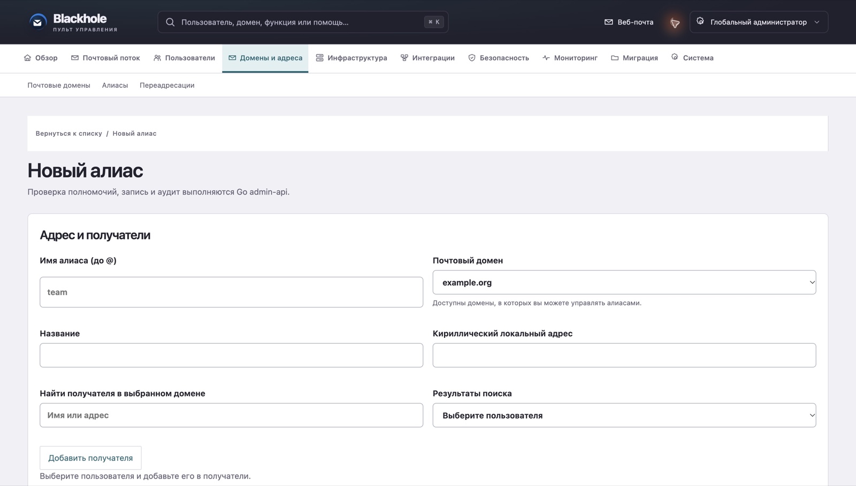Viewport: 856px width, 486px height.
Task: Open the Обзор tab label
Action: point(47,58)
